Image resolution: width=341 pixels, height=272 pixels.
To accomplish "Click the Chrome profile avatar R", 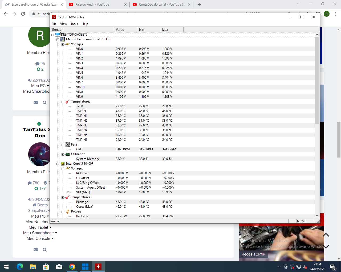I will 327,14.
